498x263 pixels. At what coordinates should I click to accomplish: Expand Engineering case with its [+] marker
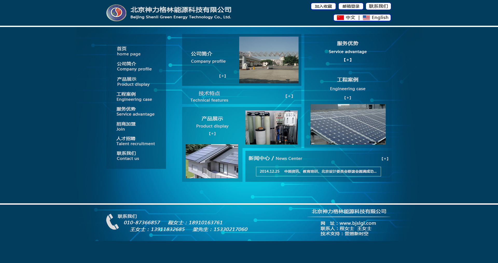348,98
